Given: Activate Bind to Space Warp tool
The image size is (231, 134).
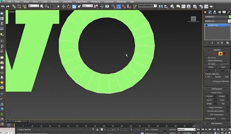Looking at the screenshot, I should click(24, 6).
